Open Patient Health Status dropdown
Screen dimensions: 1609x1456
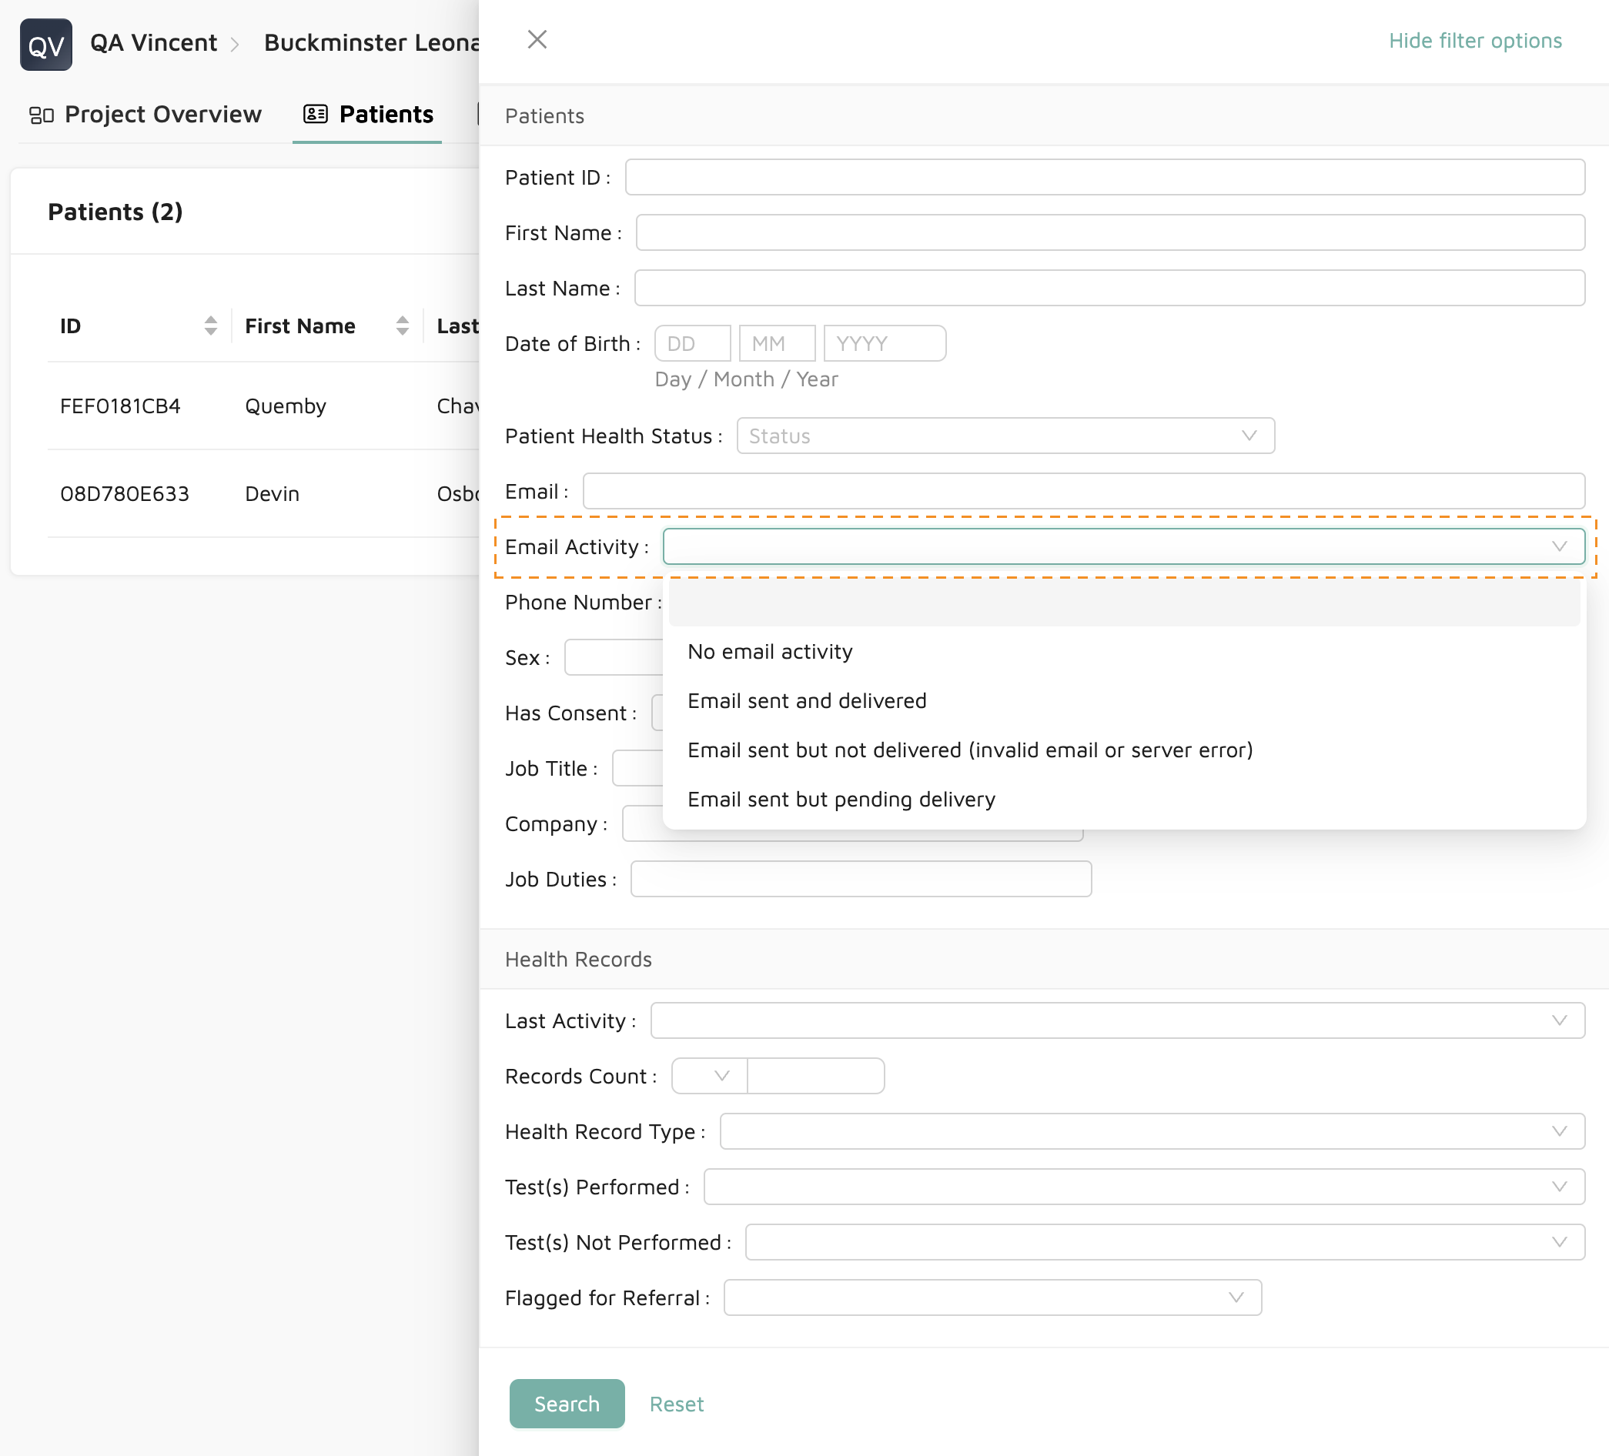pos(1005,436)
